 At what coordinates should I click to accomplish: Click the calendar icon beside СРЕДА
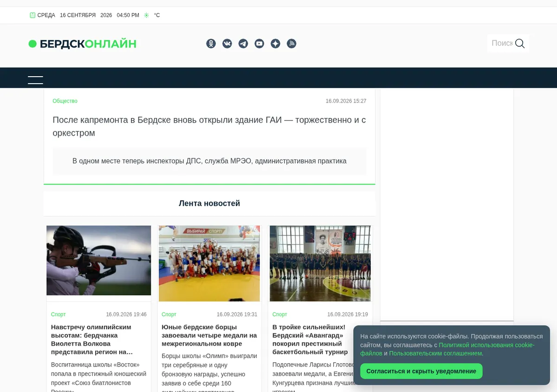[x=32, y=15]
